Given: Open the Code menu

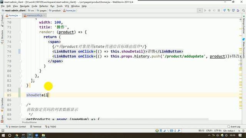Looking at the screenshot, I should coord(34,6).
